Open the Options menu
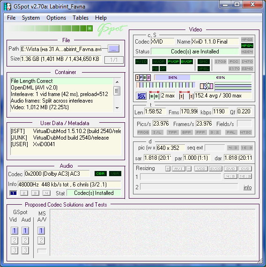The image size is (266, 267). tap(56, 18)
